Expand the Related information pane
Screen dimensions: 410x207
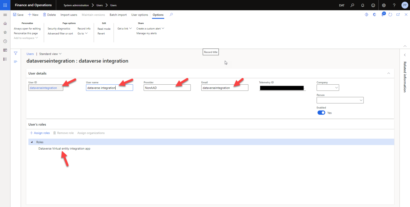[405, 55]
